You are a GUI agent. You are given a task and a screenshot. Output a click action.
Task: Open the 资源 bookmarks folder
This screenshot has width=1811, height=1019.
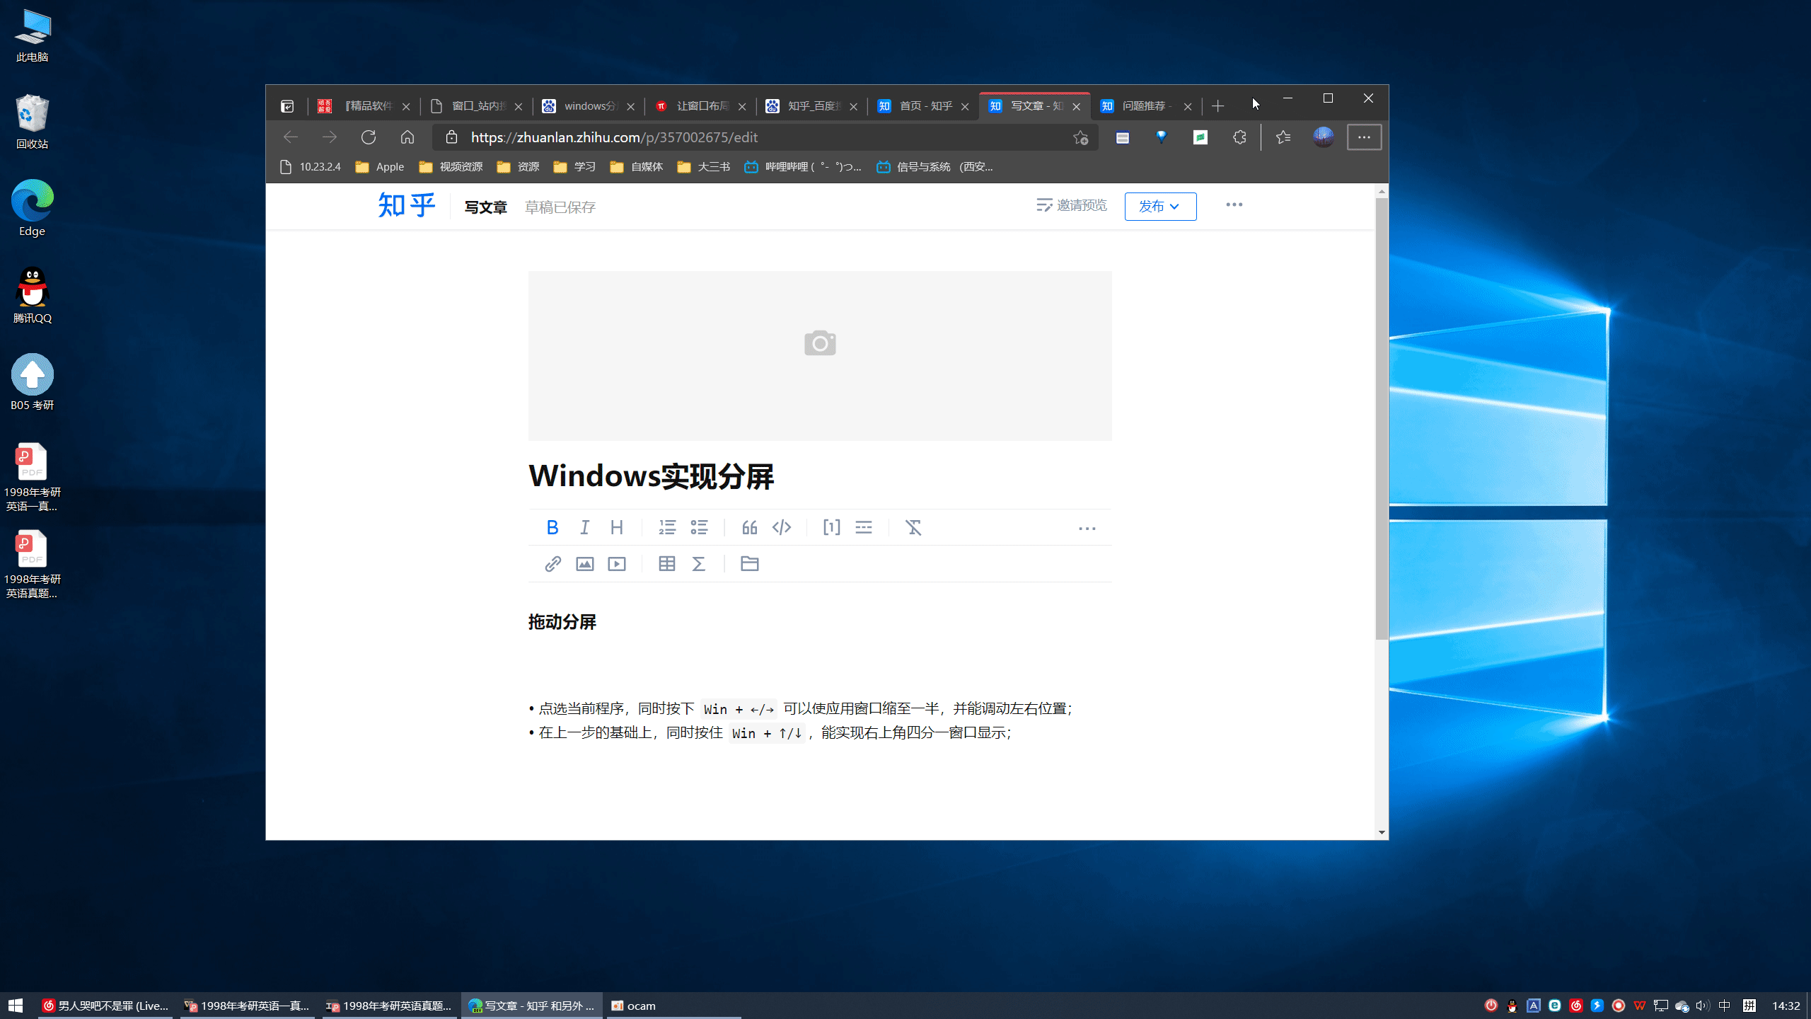pos(518,167)
